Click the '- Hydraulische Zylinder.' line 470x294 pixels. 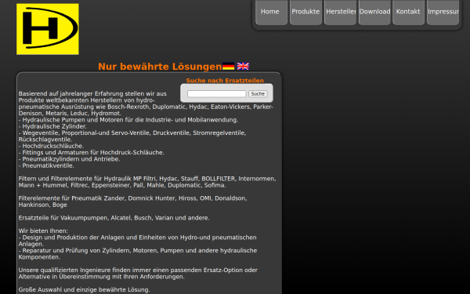(52, 126)
